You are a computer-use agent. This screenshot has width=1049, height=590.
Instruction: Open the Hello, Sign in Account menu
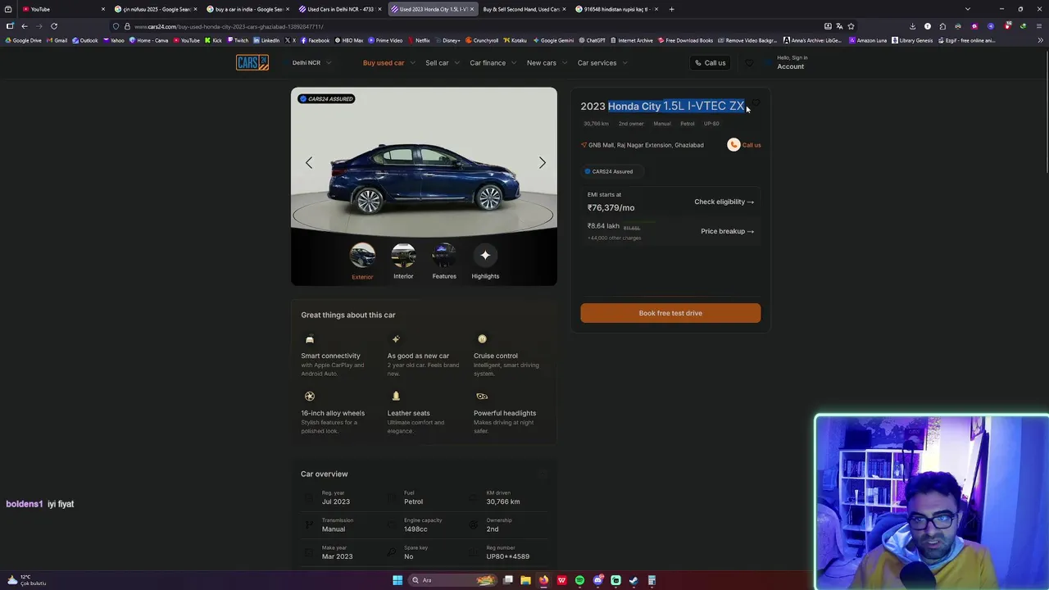point(792,62)
